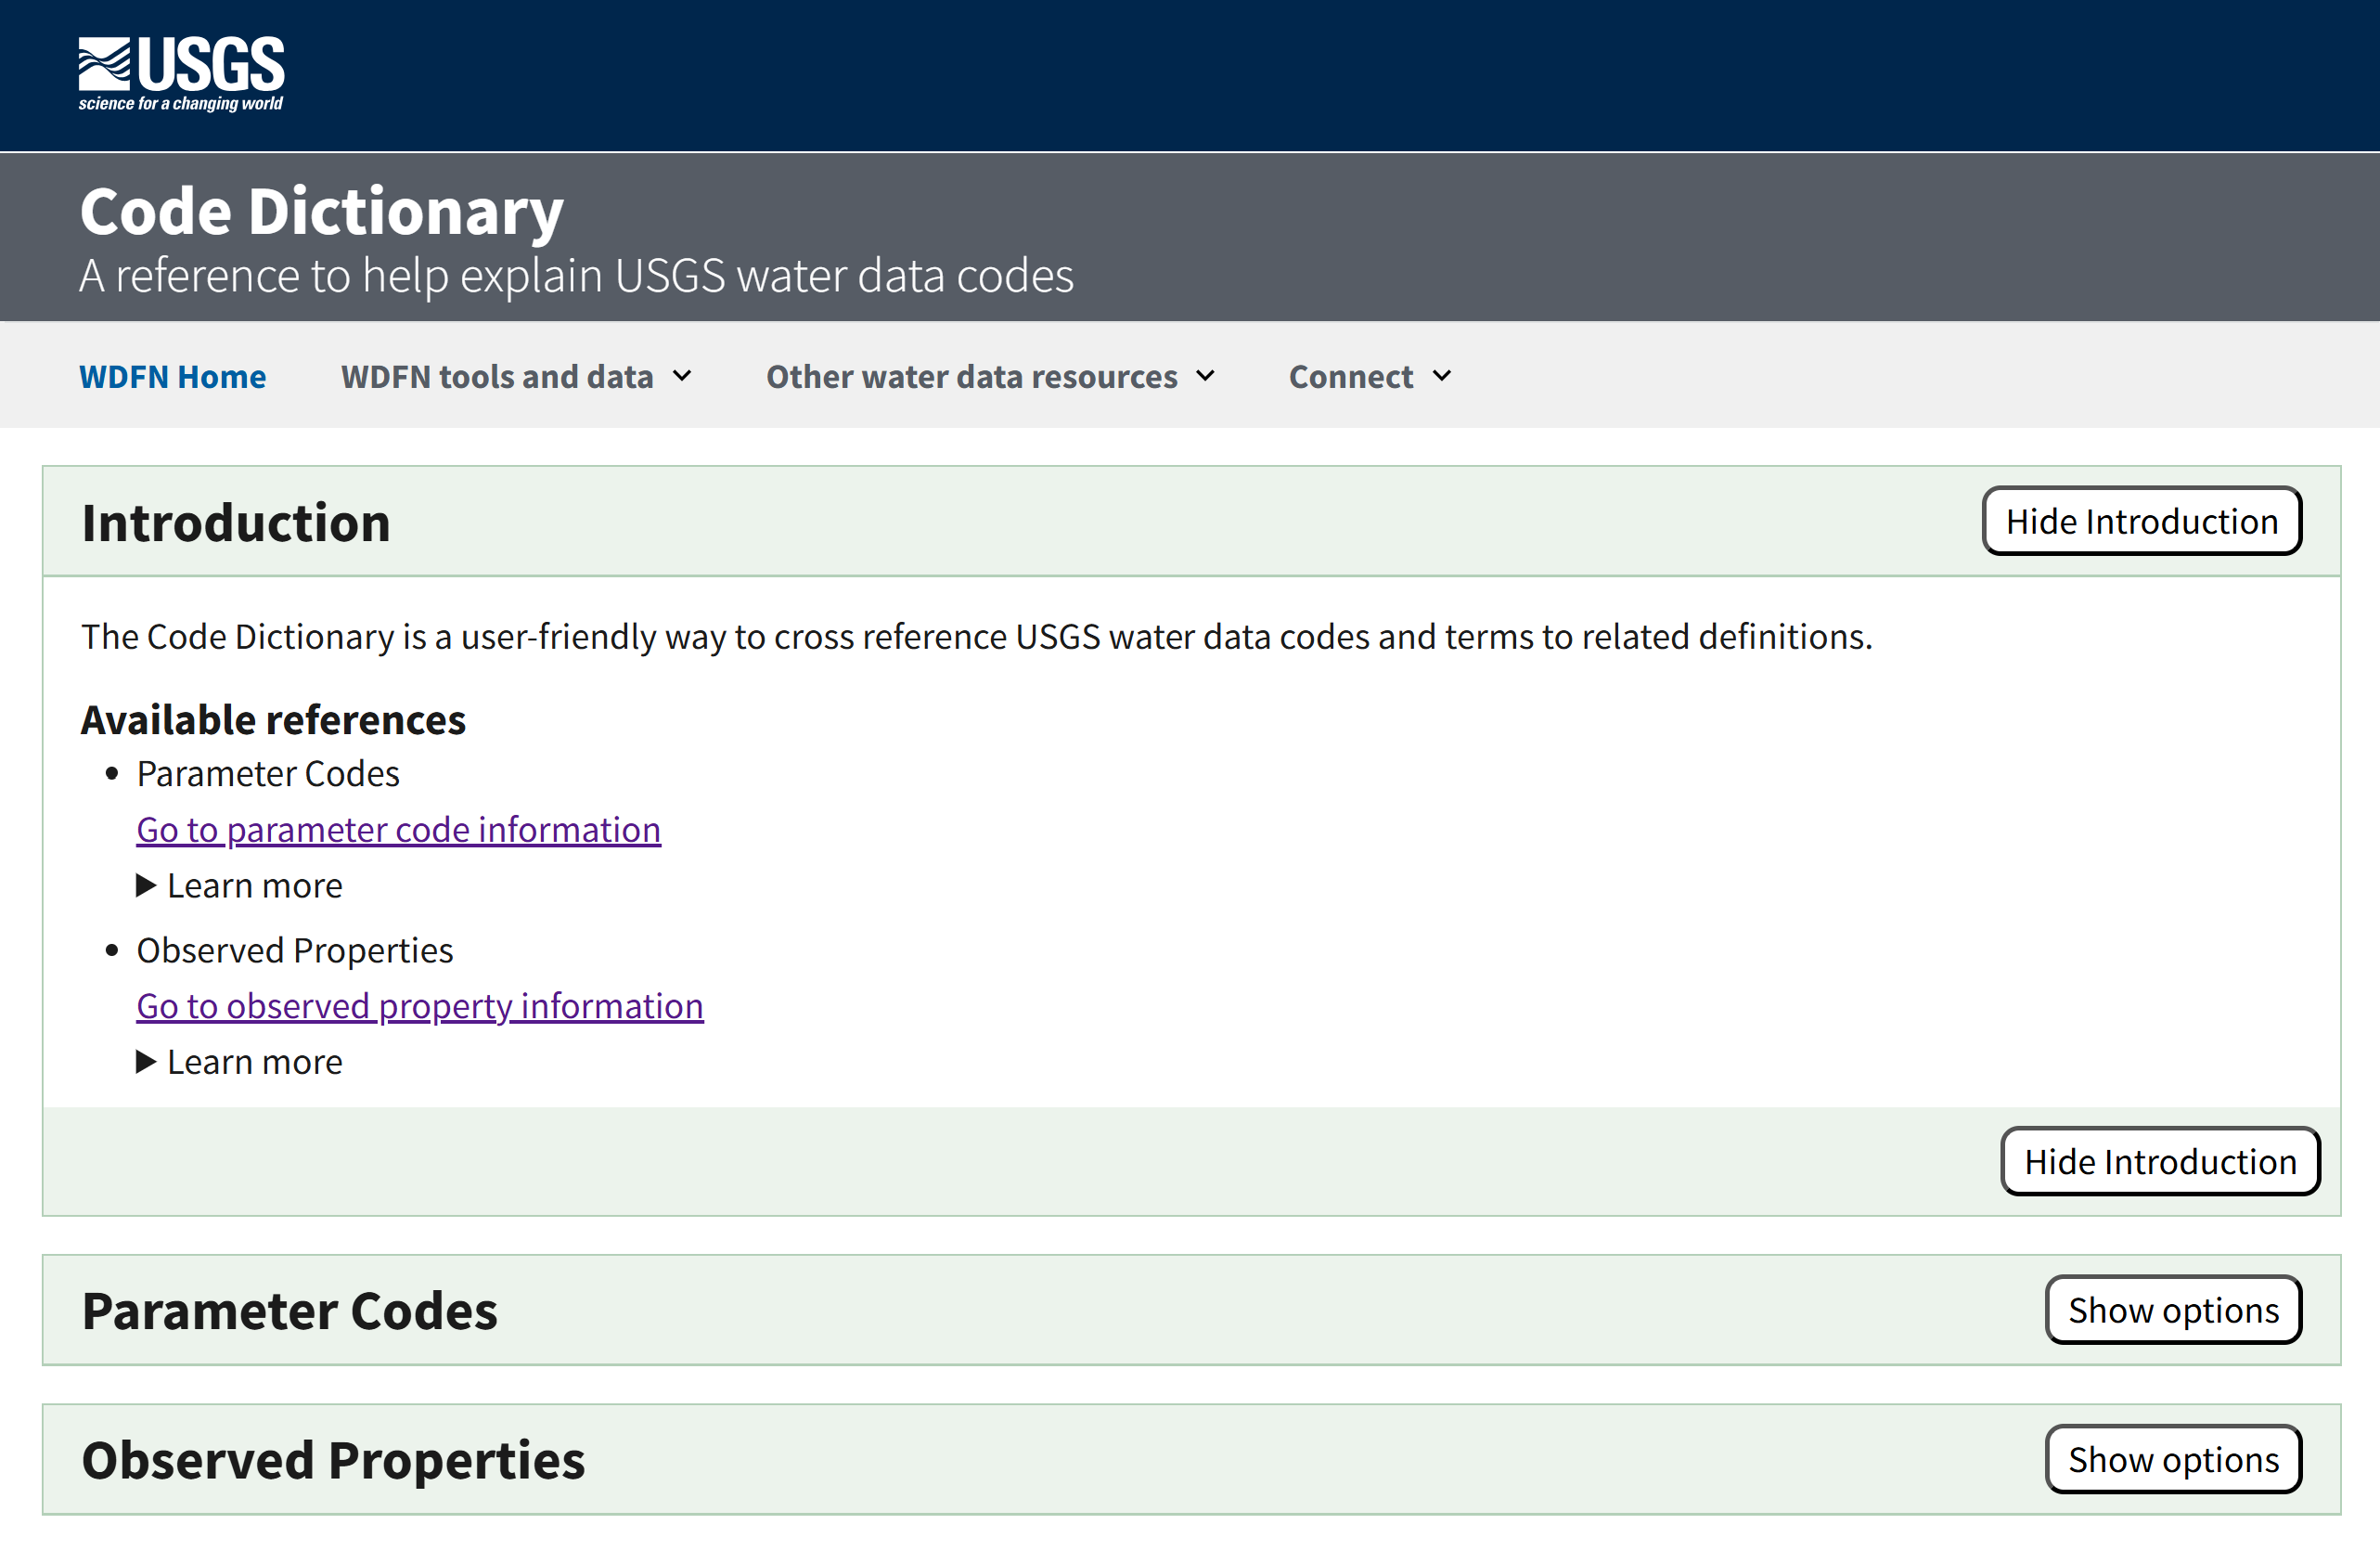Click the disclosure triangle beside first Learn more

tap(145, 885)
